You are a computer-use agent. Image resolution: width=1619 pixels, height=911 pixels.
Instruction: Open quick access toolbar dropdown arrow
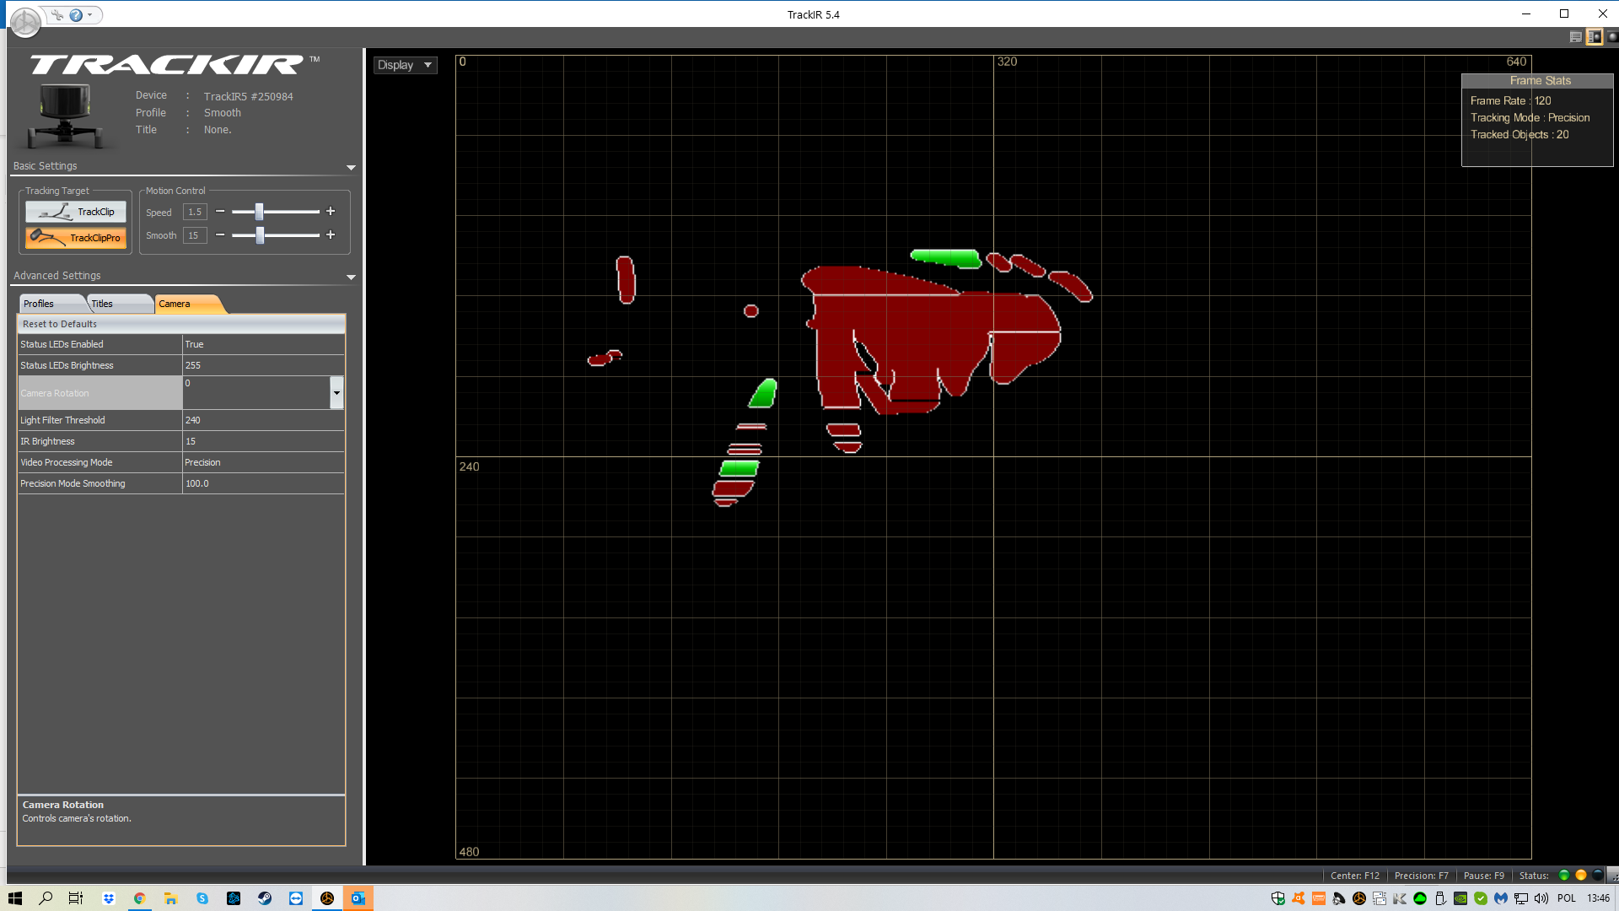click(x=90, y=14)
